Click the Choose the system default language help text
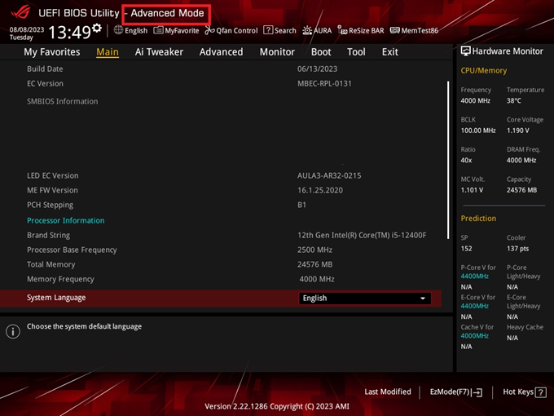 (x=85, y=326)
